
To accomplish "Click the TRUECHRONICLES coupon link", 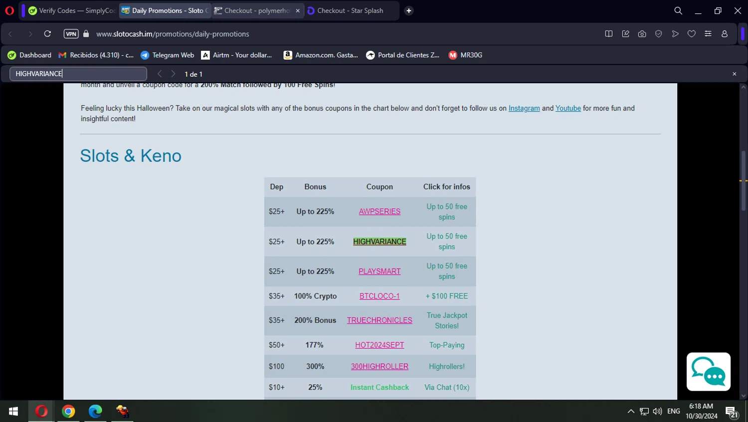I will [379, 320].
